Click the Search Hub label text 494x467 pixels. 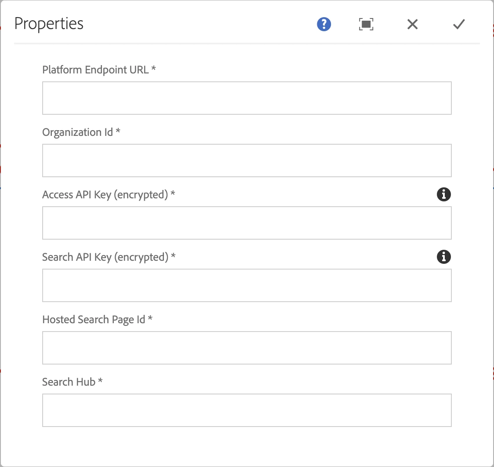69,382
